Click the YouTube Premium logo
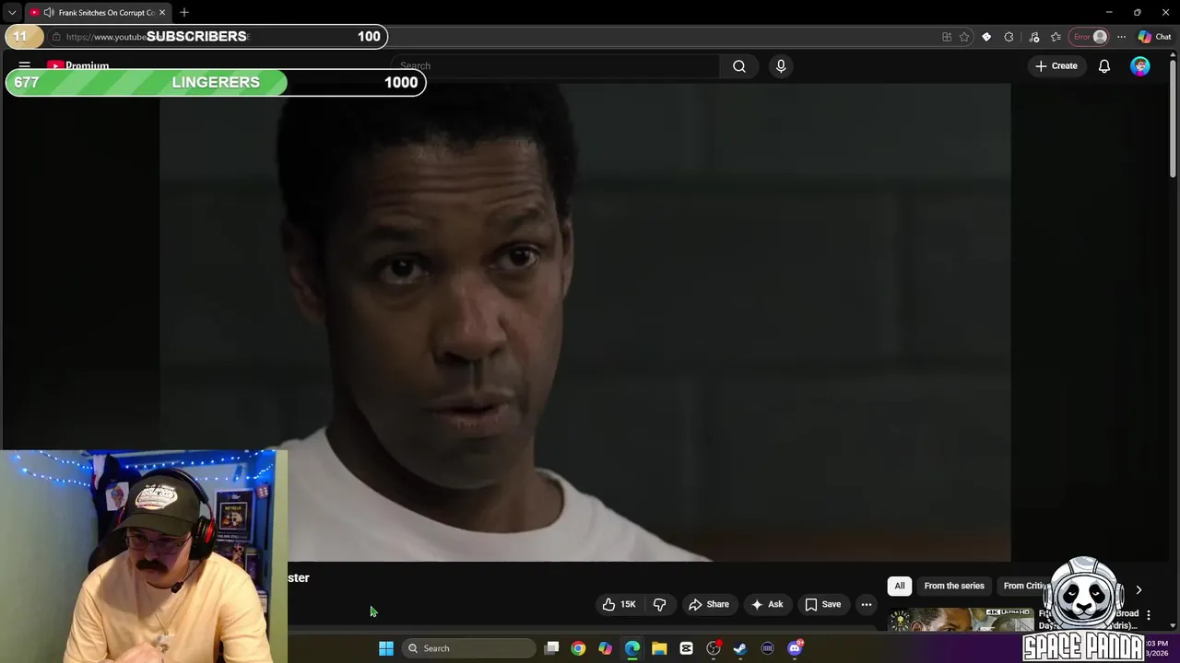This screenshot has height=663, width=1180. tap(78, 66)
